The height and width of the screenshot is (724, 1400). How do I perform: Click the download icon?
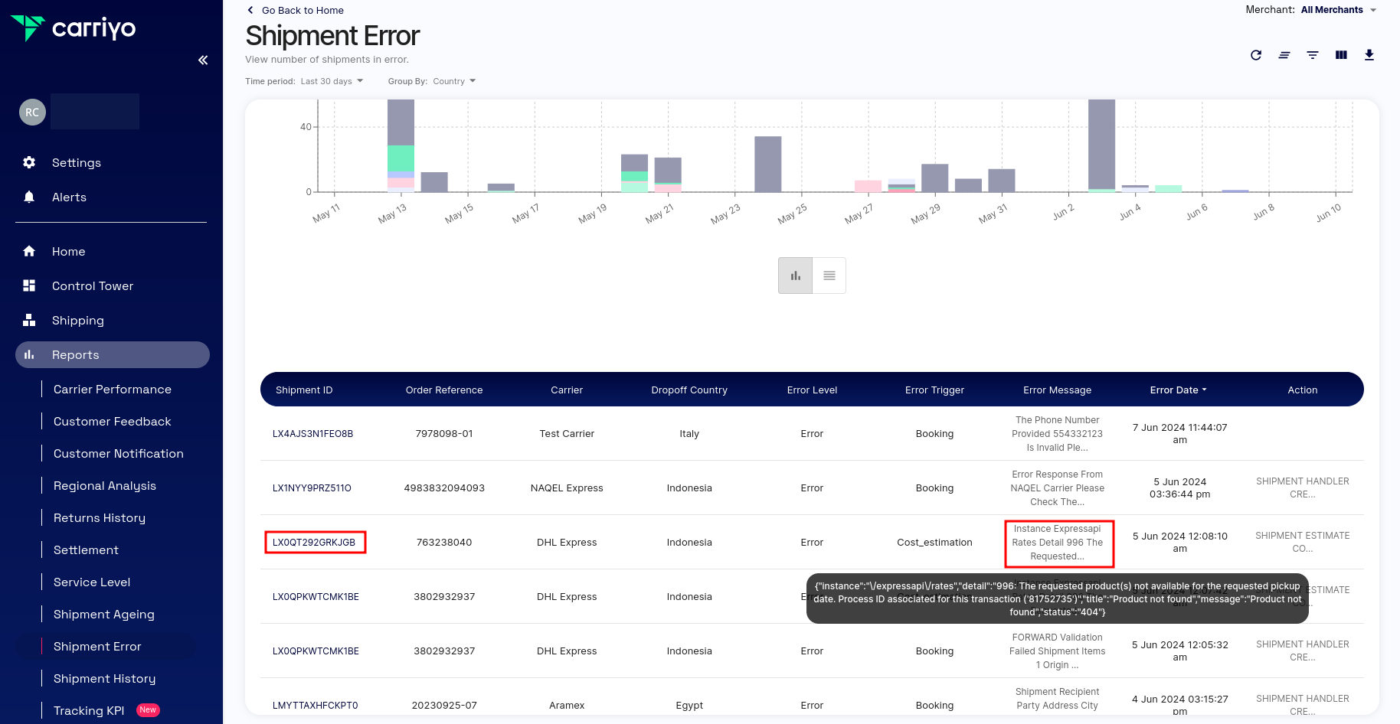[x=1369, y=54]
